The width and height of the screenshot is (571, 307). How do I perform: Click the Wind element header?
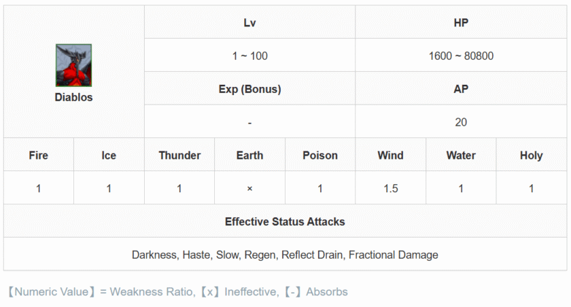pos(390,156)
